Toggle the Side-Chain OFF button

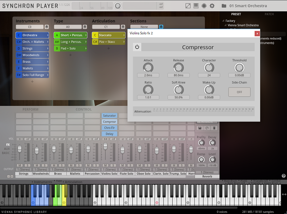(x=239, y=92)
